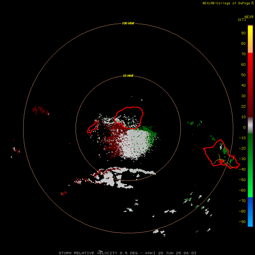Click the 20 value on the velocity scale

[243, 106]
